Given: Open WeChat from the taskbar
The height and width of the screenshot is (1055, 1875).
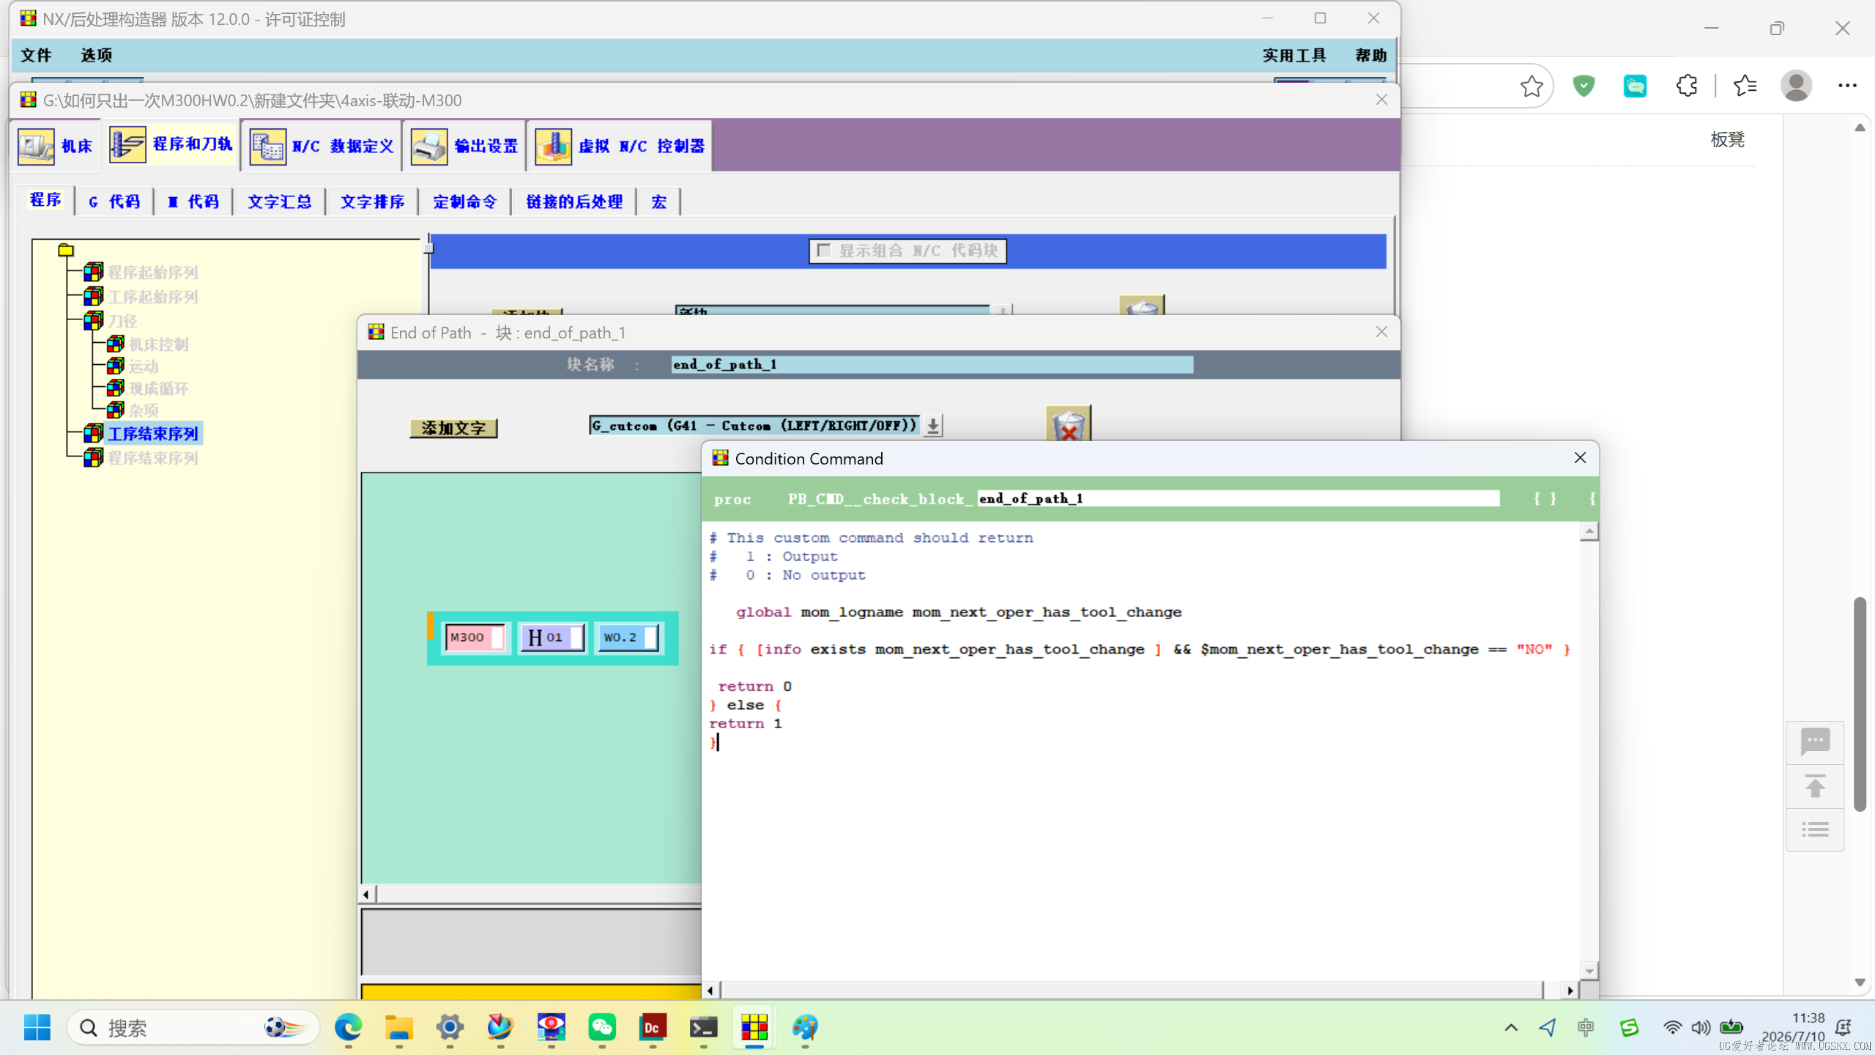Looking at the screenshot, I should 602,1027.
